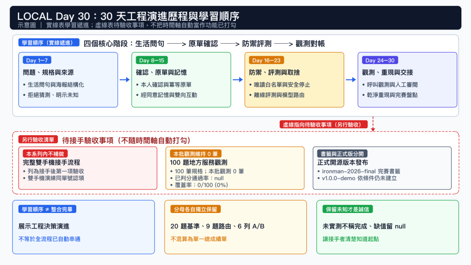Click the "學習順序 ≠ 整合完畢" blue badge

pyautogui.click(x=47, y=209)
